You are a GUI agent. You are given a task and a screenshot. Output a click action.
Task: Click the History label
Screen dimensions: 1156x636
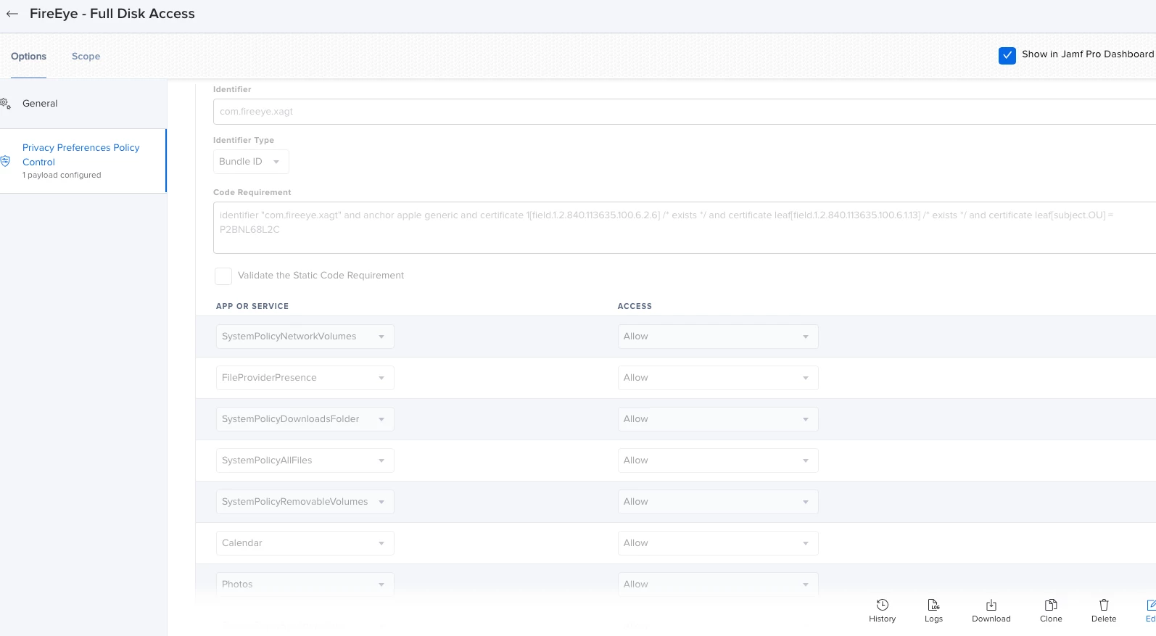point(883,619)
